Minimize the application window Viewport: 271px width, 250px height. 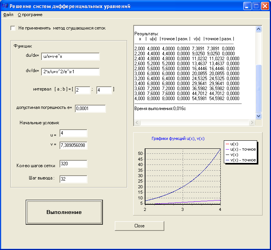click(x=248, y=6)
